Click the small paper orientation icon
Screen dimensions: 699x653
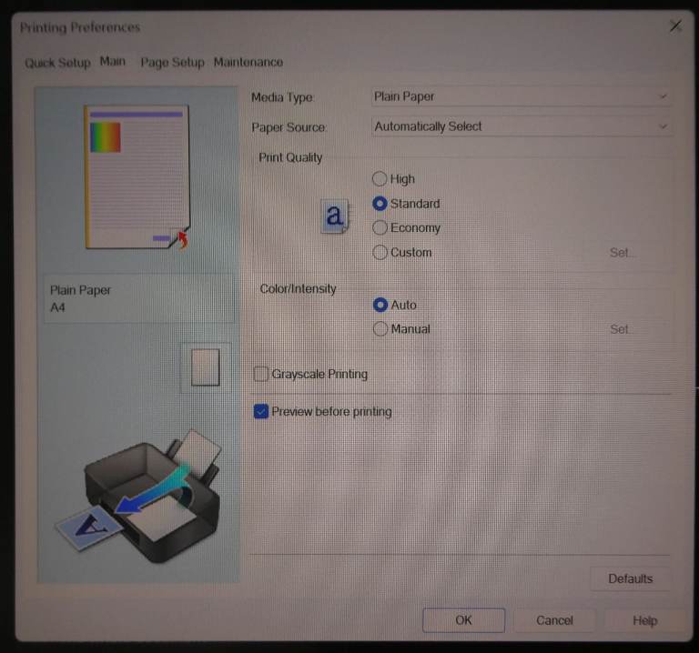(205, 367)
